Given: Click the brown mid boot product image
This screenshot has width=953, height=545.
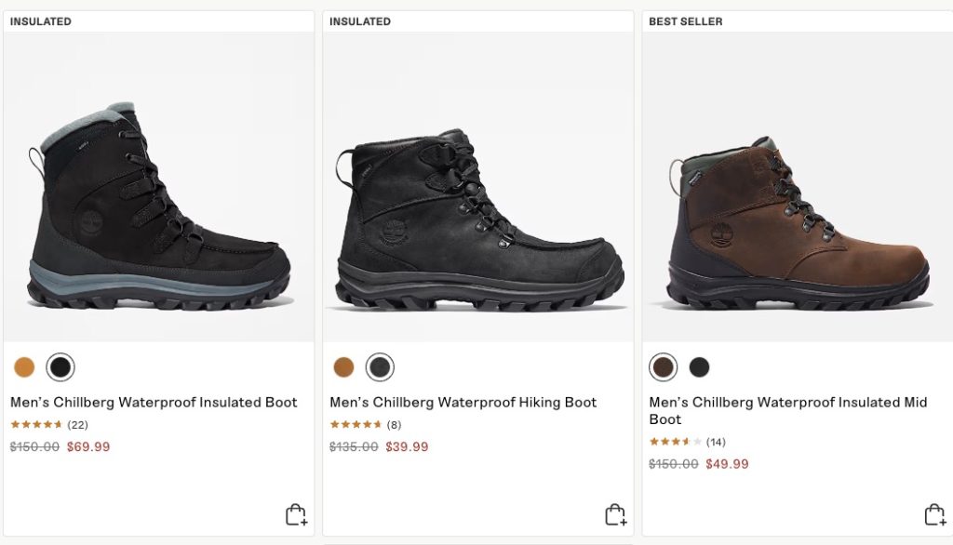Looking at the screenshot, I should click(x=798, y=228).
